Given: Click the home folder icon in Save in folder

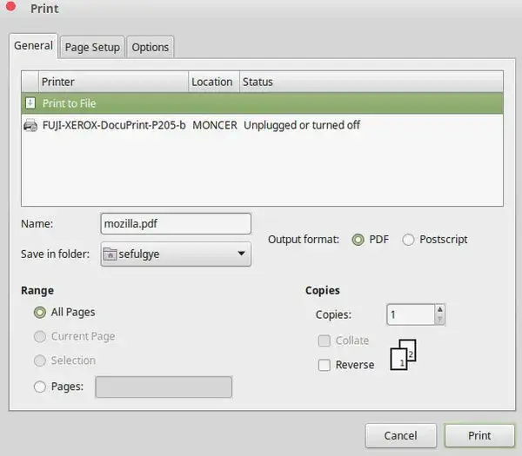Looking at the screenshot, I should coord(110,254).
